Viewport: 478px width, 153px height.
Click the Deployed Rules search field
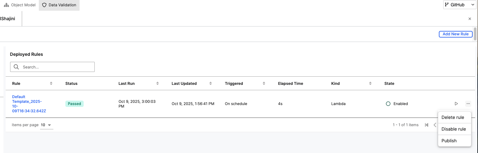click(52, 67)
